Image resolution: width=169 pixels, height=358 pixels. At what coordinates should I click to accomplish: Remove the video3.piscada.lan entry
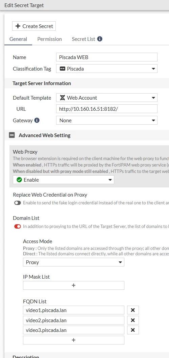pyautogui.click(x=133, y=330)
